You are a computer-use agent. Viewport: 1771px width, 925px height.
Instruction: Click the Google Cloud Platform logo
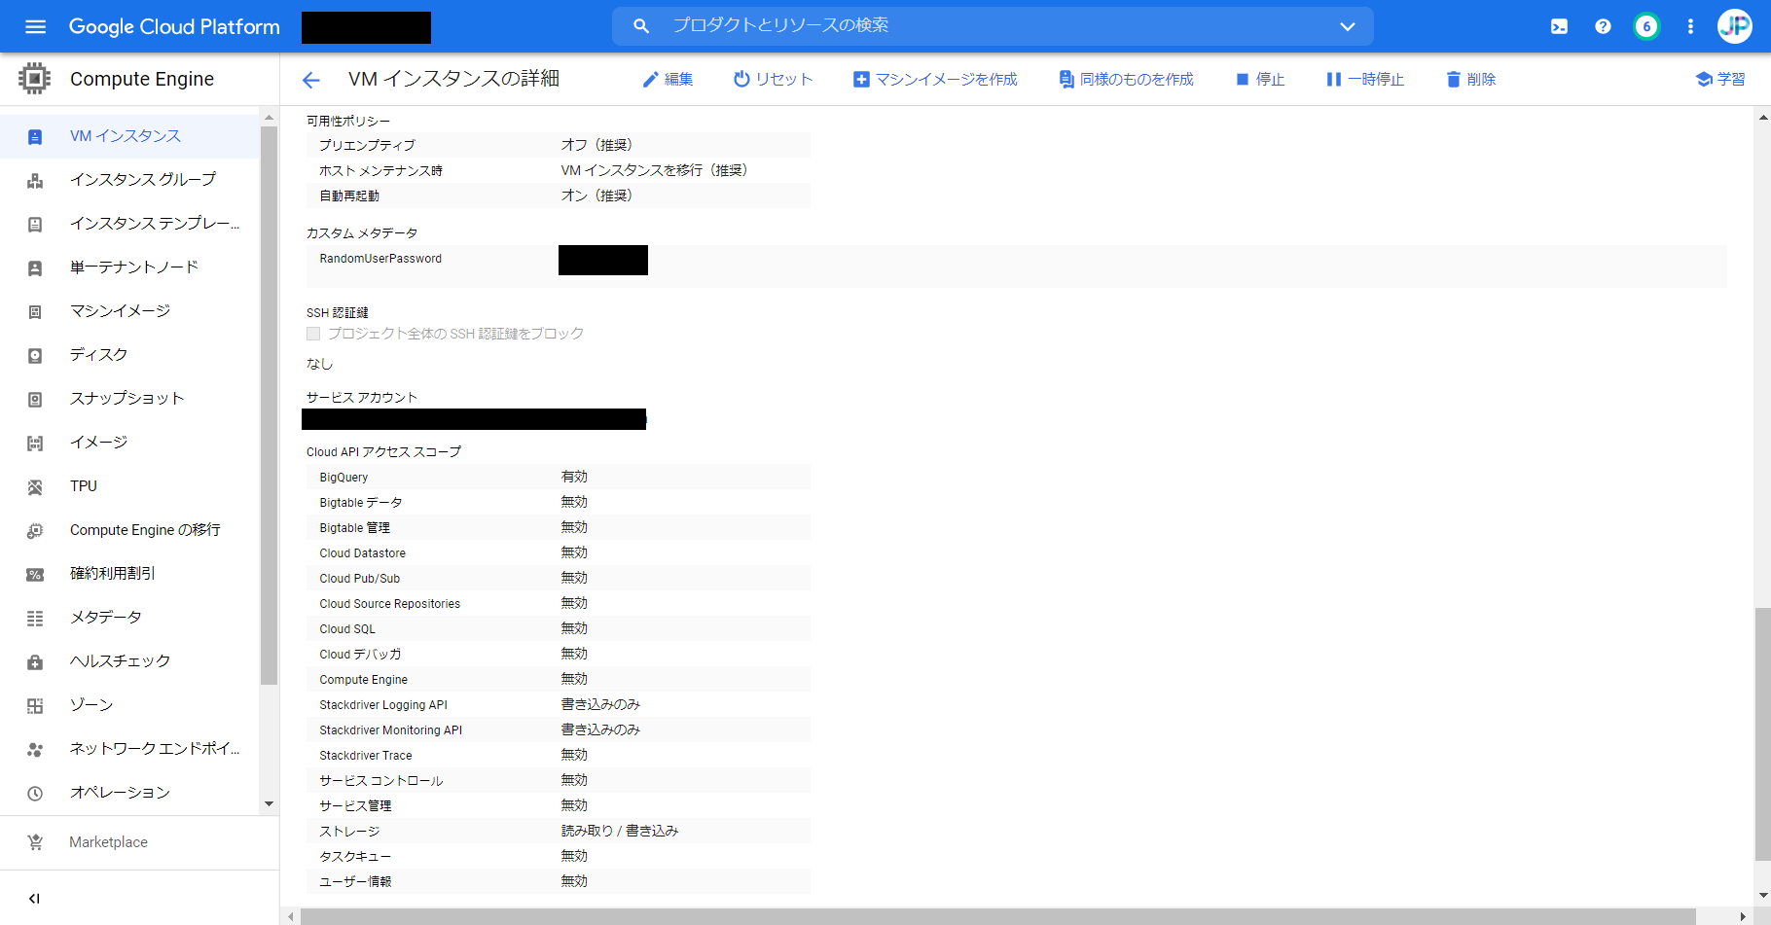[174, 26]
